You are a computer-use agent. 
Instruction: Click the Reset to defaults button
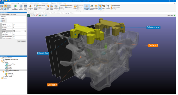pos(22,41)
